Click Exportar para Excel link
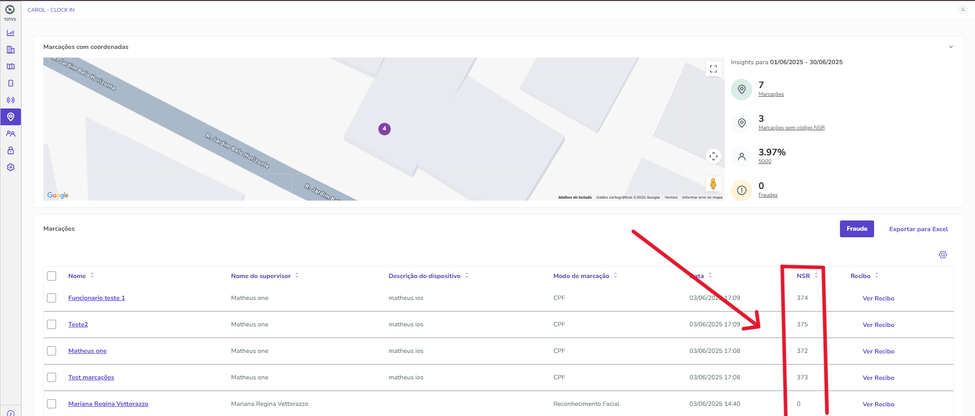975x416 pixels. [918, 229]
